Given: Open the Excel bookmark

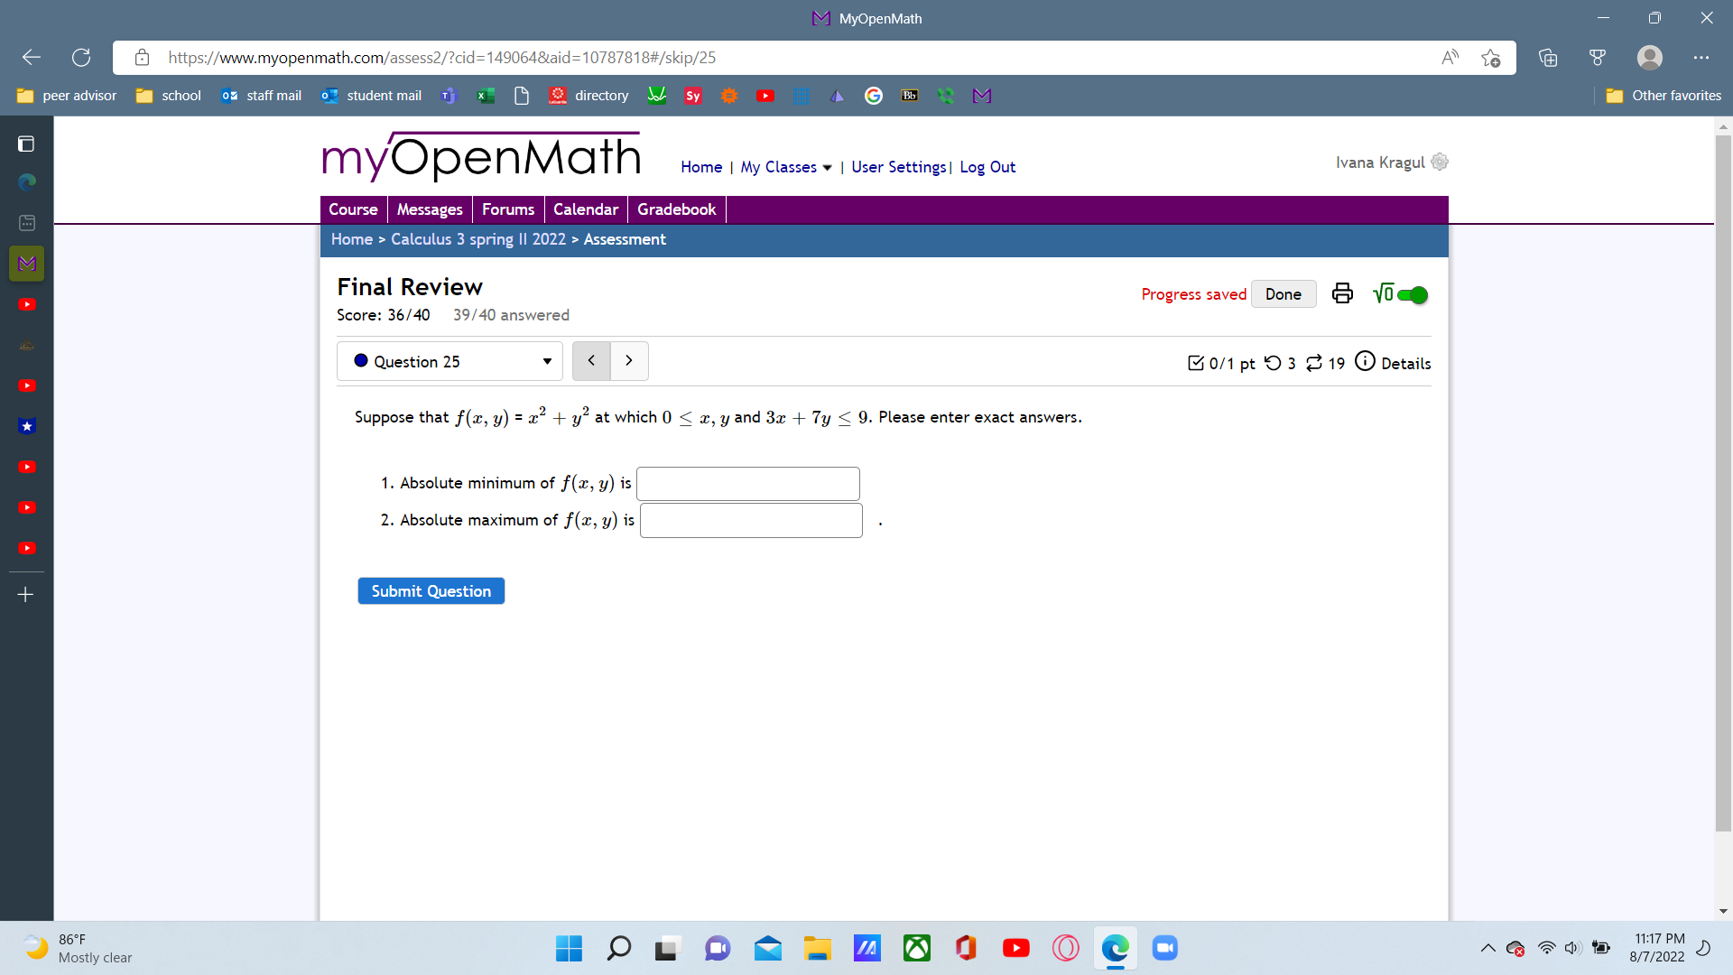Looking at the screenshot, I should click(486, 96).
